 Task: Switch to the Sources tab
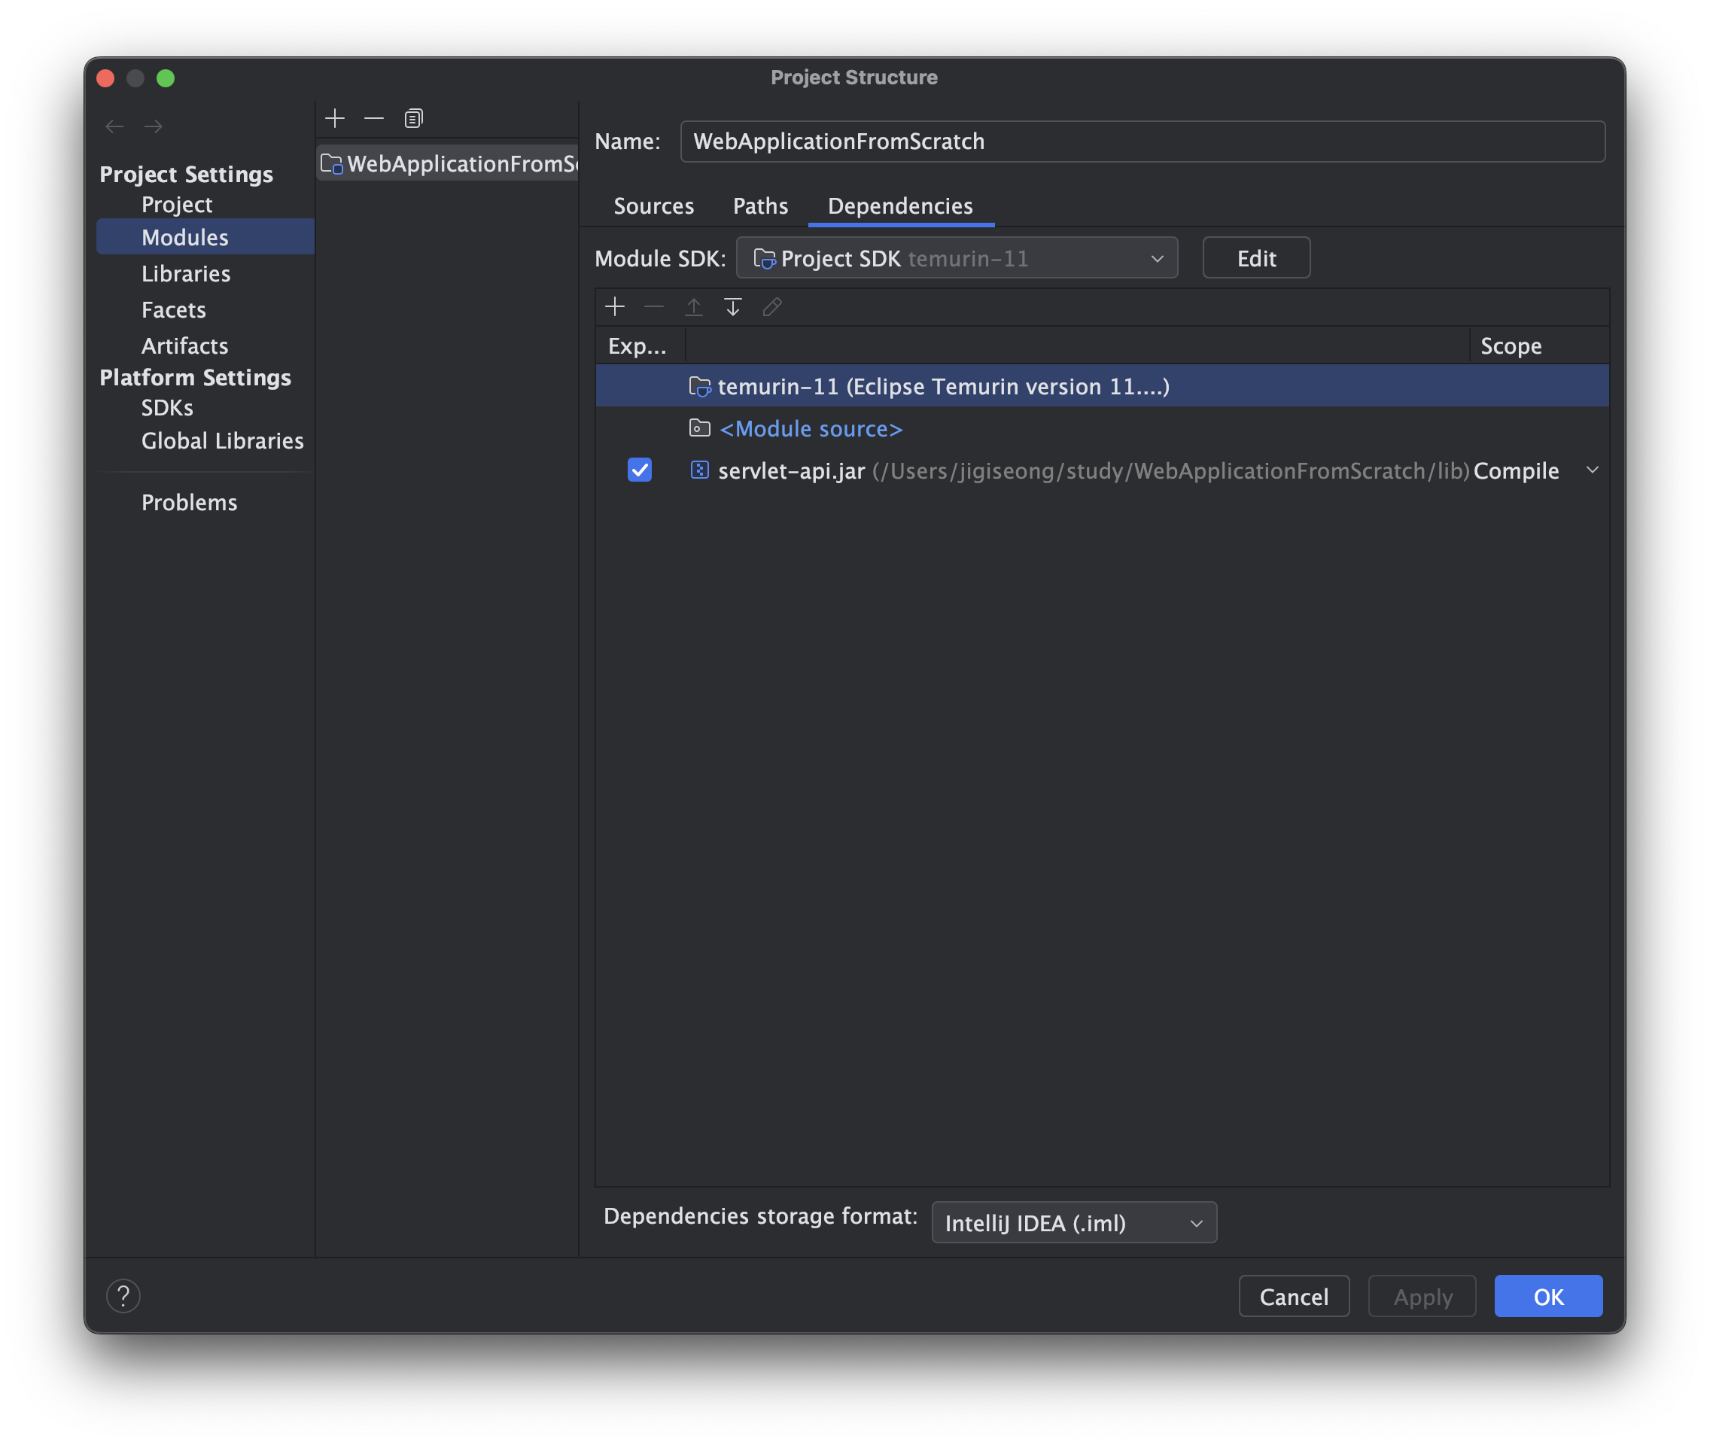pyautogui.click(x=653, y=205)
